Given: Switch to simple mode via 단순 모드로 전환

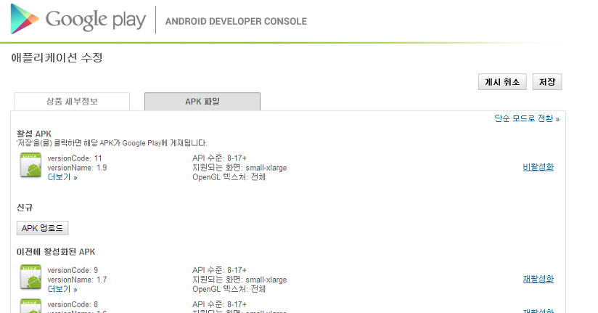Looking at the screenshot, I should 527,118.
